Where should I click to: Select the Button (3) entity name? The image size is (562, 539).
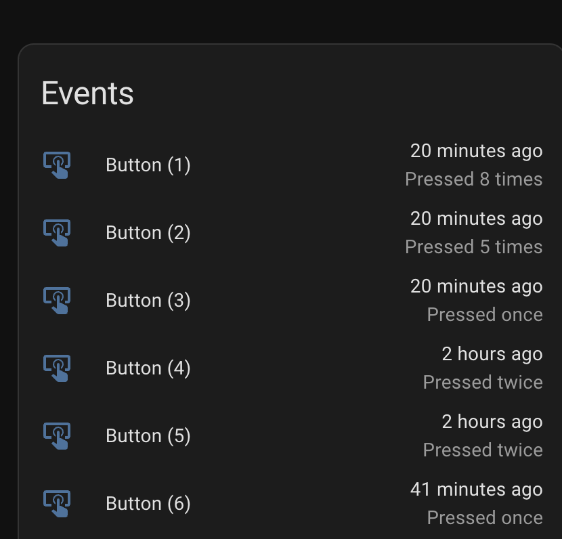click(x=148, y=301)
